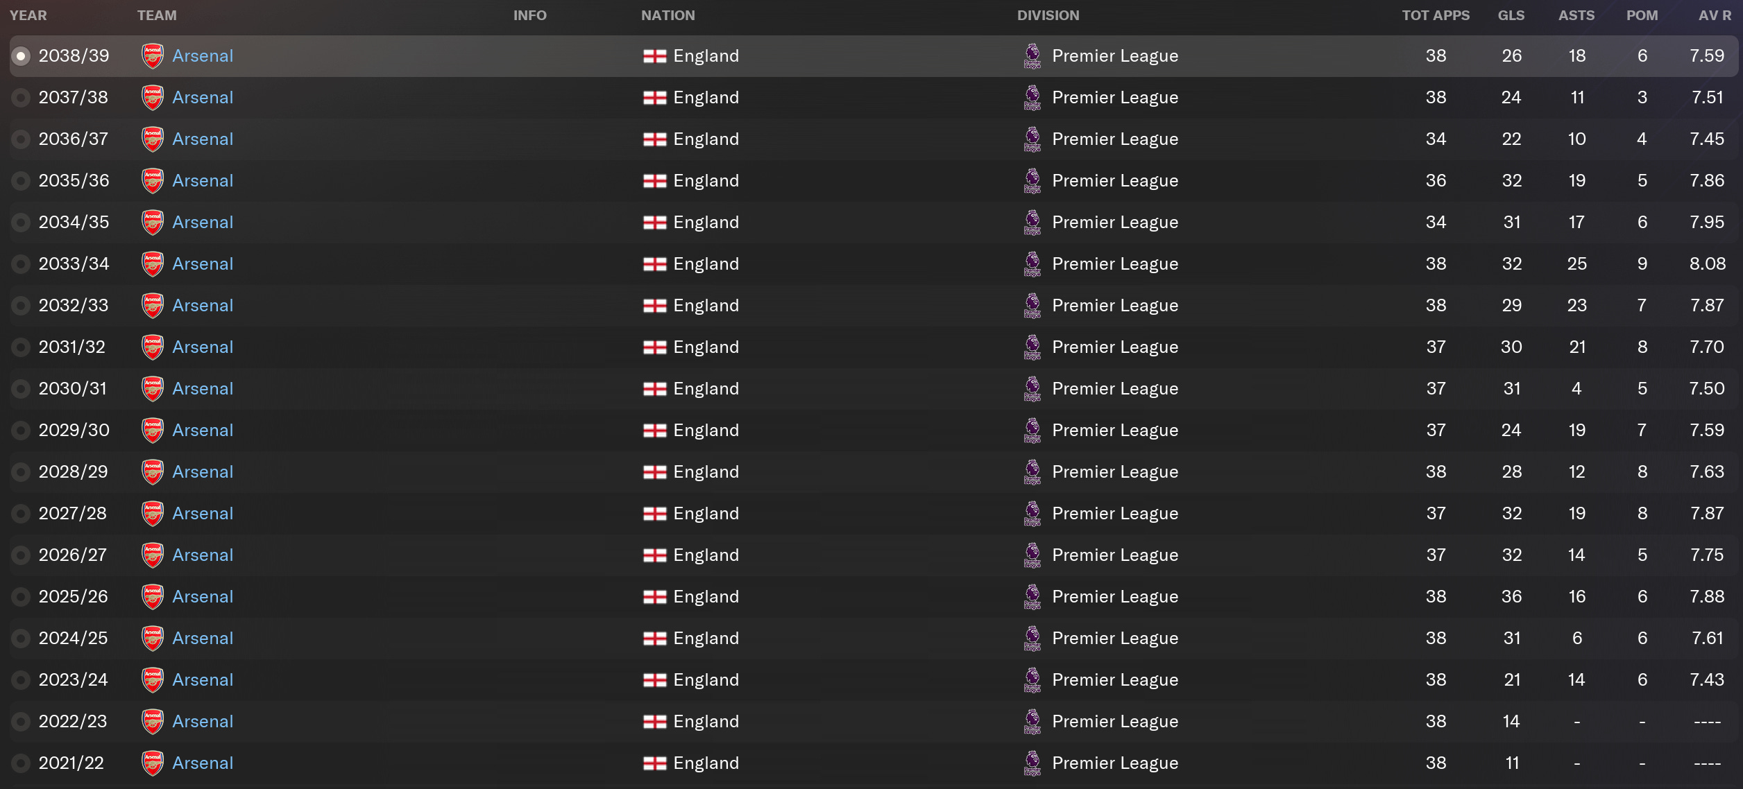This screenshot has height=789, width=1743.
Task: Click Arsenal crest icon in 2038/39 row
Action: coord(153,56)
